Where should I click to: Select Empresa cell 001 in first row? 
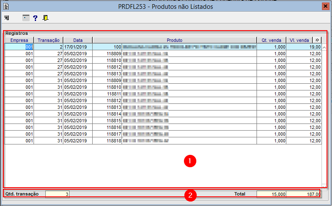19,47
